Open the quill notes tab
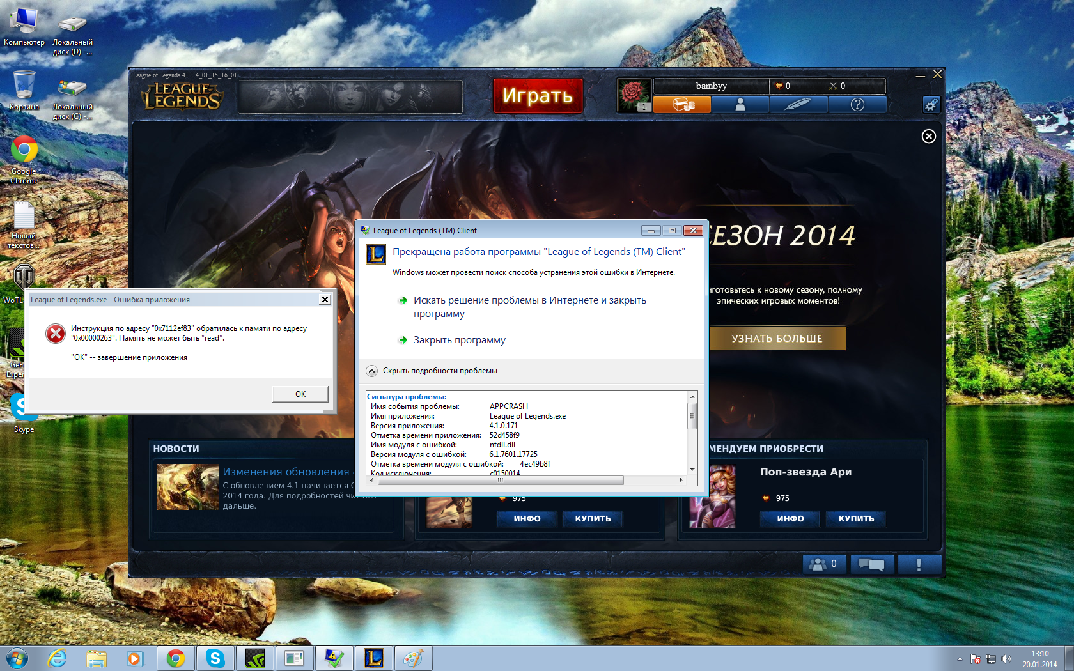 [x=798, y=104]
